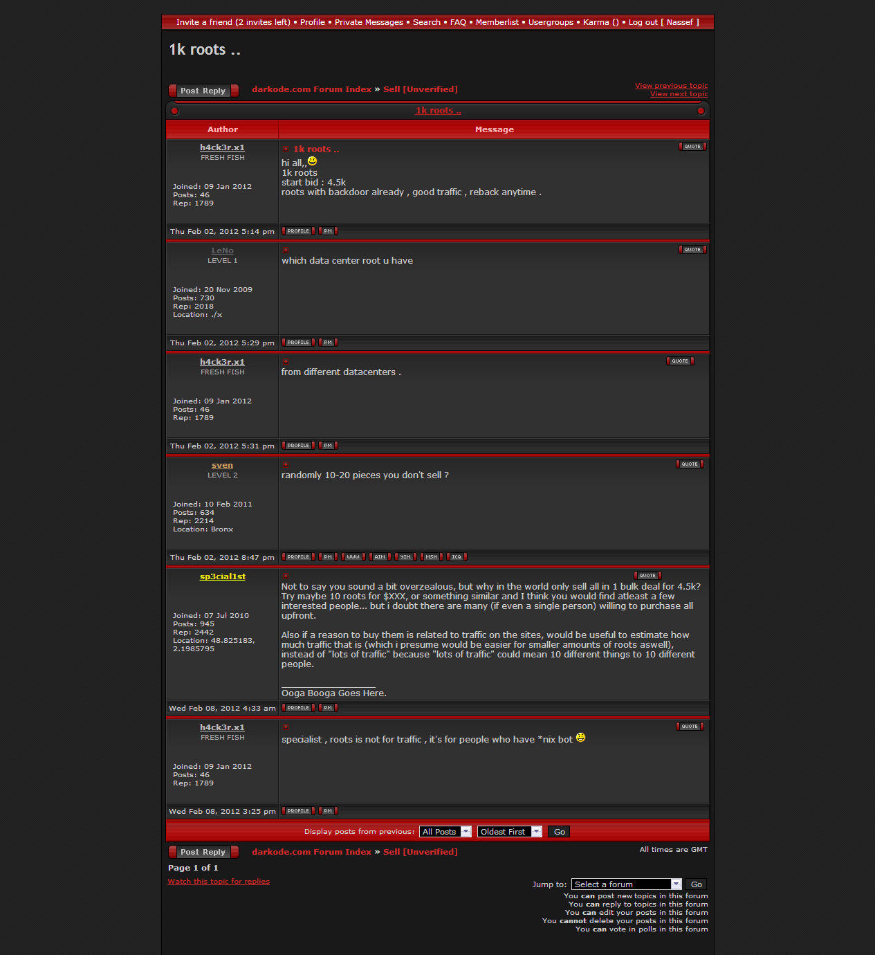
Task: Click sven's YIM contact button
Action: point(405,557)
